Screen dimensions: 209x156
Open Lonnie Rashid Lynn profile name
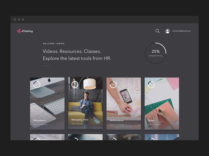click(x=182, y=31)
